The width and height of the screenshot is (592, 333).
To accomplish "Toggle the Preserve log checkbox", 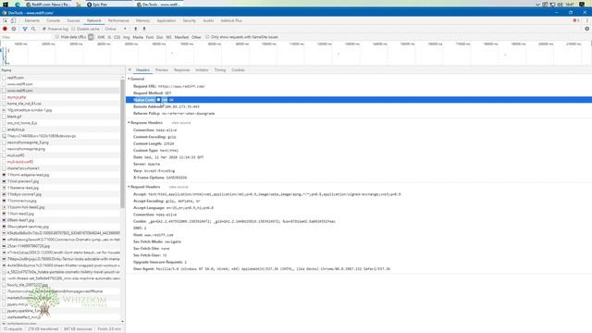I will click(x=44, y=29).
